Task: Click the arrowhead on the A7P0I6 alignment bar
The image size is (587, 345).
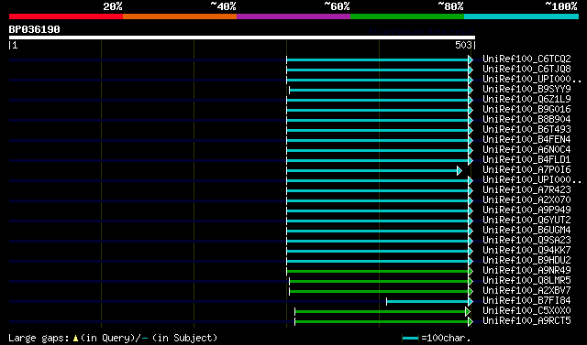Action: tap(460, 170)
